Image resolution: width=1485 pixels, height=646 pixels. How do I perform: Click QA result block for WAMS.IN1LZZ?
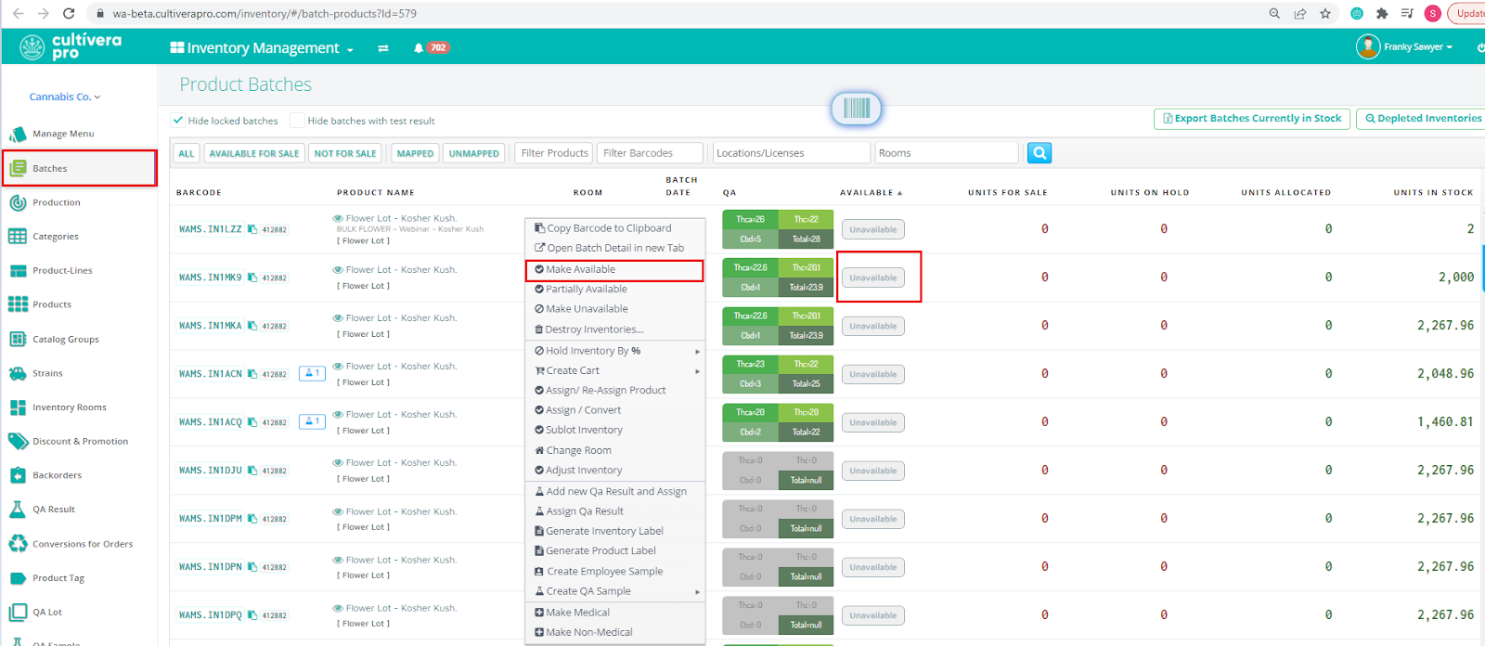pyautogui.click(x=778, y=229)
